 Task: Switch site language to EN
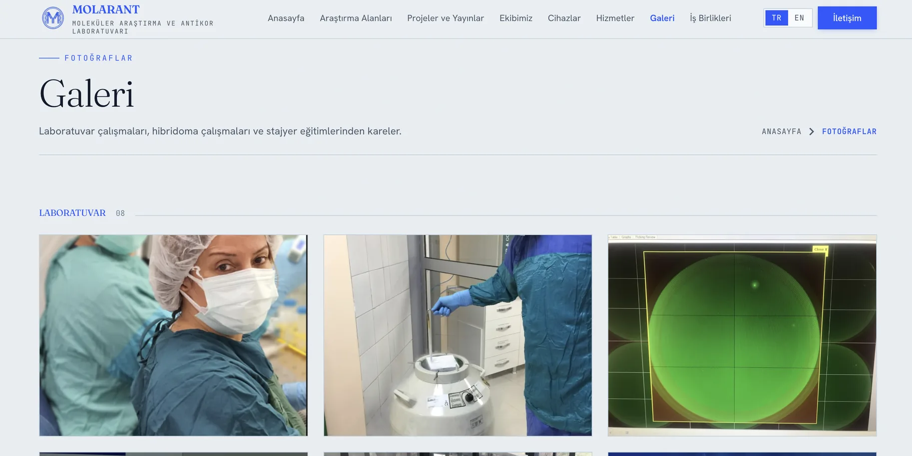799,18
